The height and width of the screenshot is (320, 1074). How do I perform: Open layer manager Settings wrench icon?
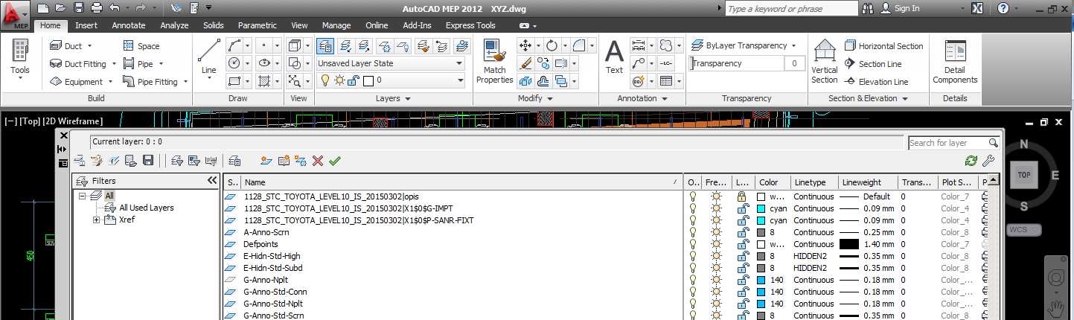(988, 160)
